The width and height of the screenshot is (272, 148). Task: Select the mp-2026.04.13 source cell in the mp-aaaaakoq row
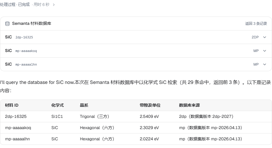pyautogui.click(x=211, y=128)
